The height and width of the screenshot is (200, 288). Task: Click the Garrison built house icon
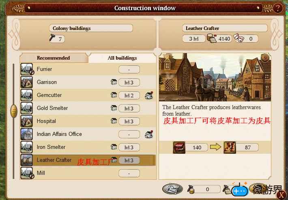[x=114, y=82]
